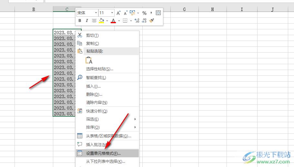294x167 pixels.
Task: Expand the 筛选(E) submenu arrow
Action: 135,119
